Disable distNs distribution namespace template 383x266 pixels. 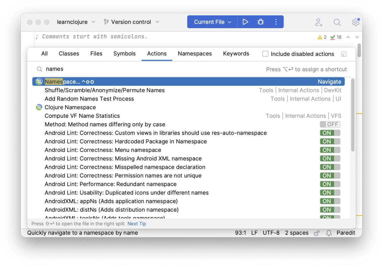330,210
